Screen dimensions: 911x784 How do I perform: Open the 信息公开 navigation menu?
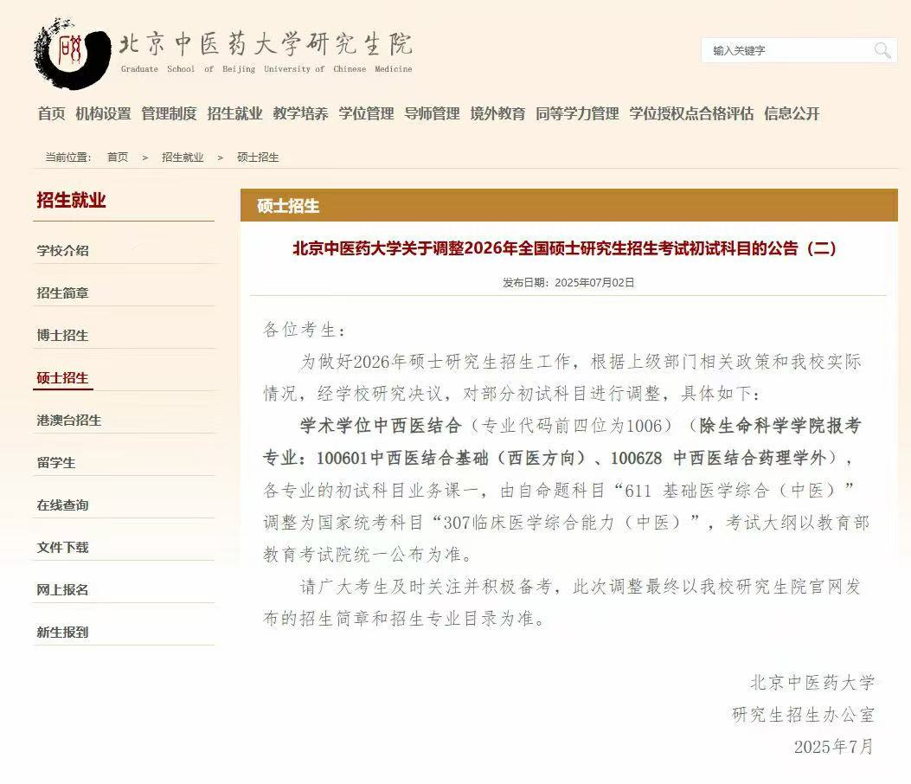tap(792, 113)
